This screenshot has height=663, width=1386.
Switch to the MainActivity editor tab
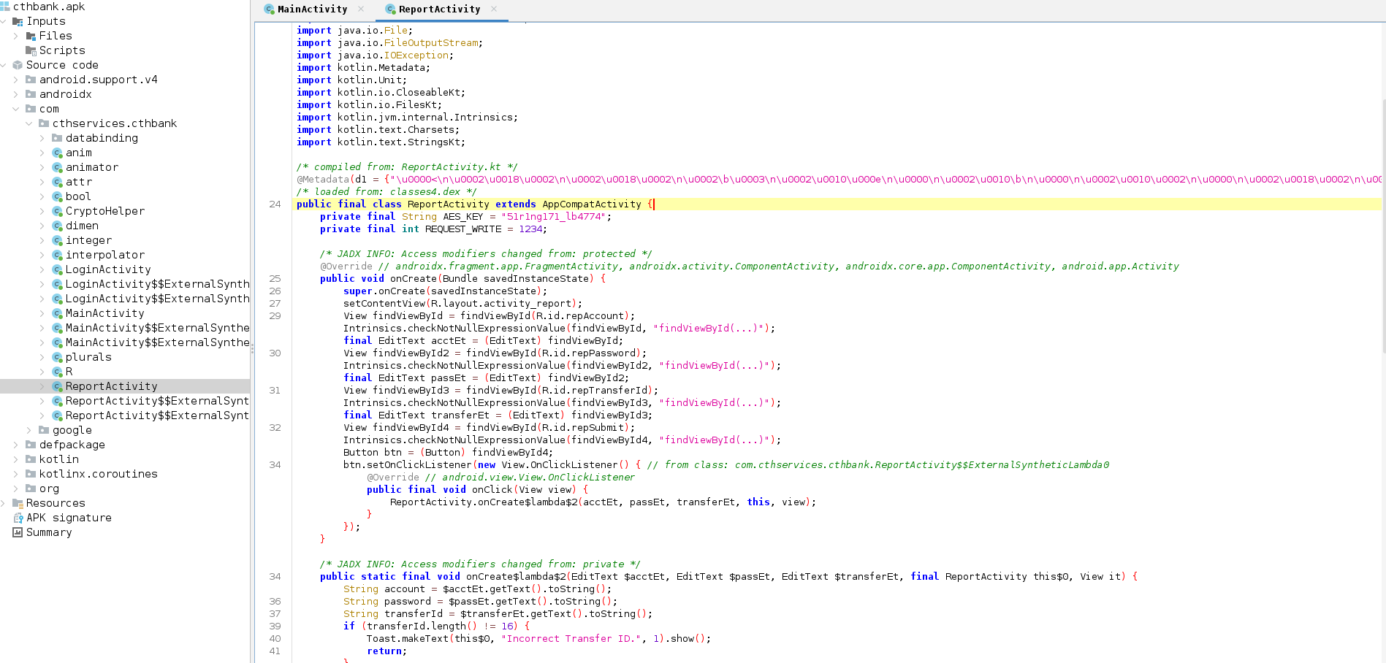[x=312, y=9]
